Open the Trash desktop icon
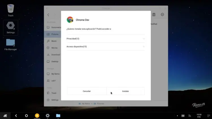The image size is (212, 119). [x=10, y=10]
